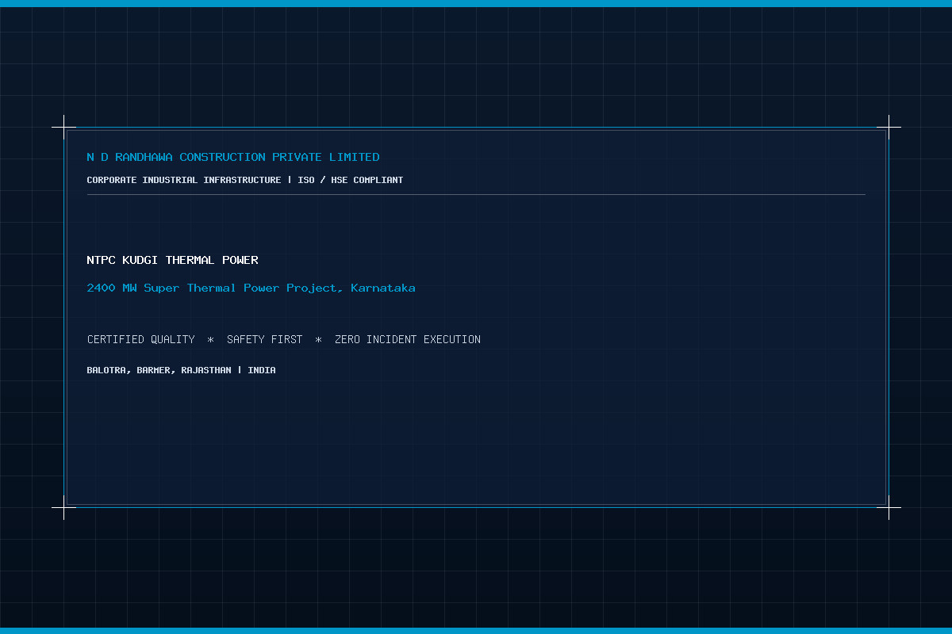
Task: Click the 2400 MW Super Thermal Power Project text
Action: pyautogui.click(x=251, y=288)
